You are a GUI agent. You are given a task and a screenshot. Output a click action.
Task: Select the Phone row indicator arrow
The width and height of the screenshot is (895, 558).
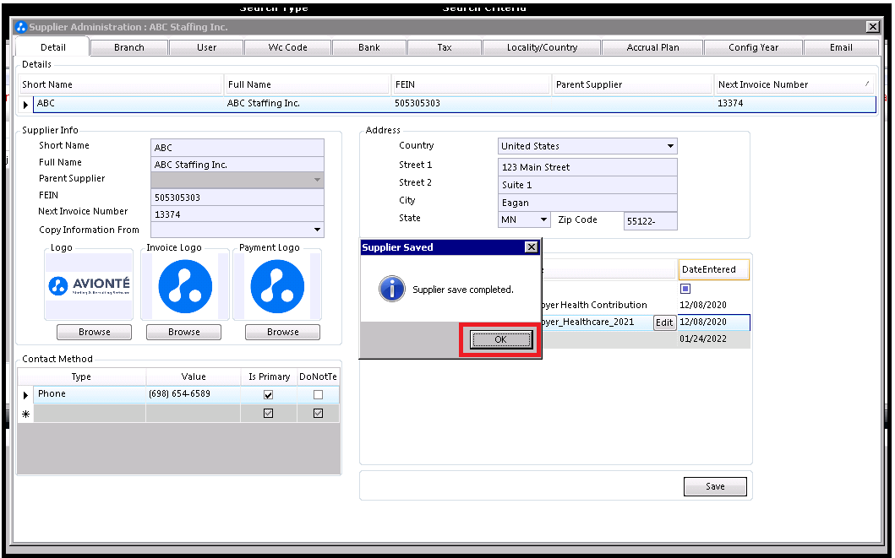(x=25, y=394)
